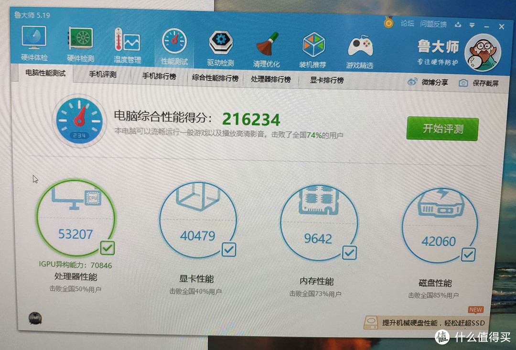Open the 清理优化 cleanup broom icon
516x350 pixels.
pos(267,49)
